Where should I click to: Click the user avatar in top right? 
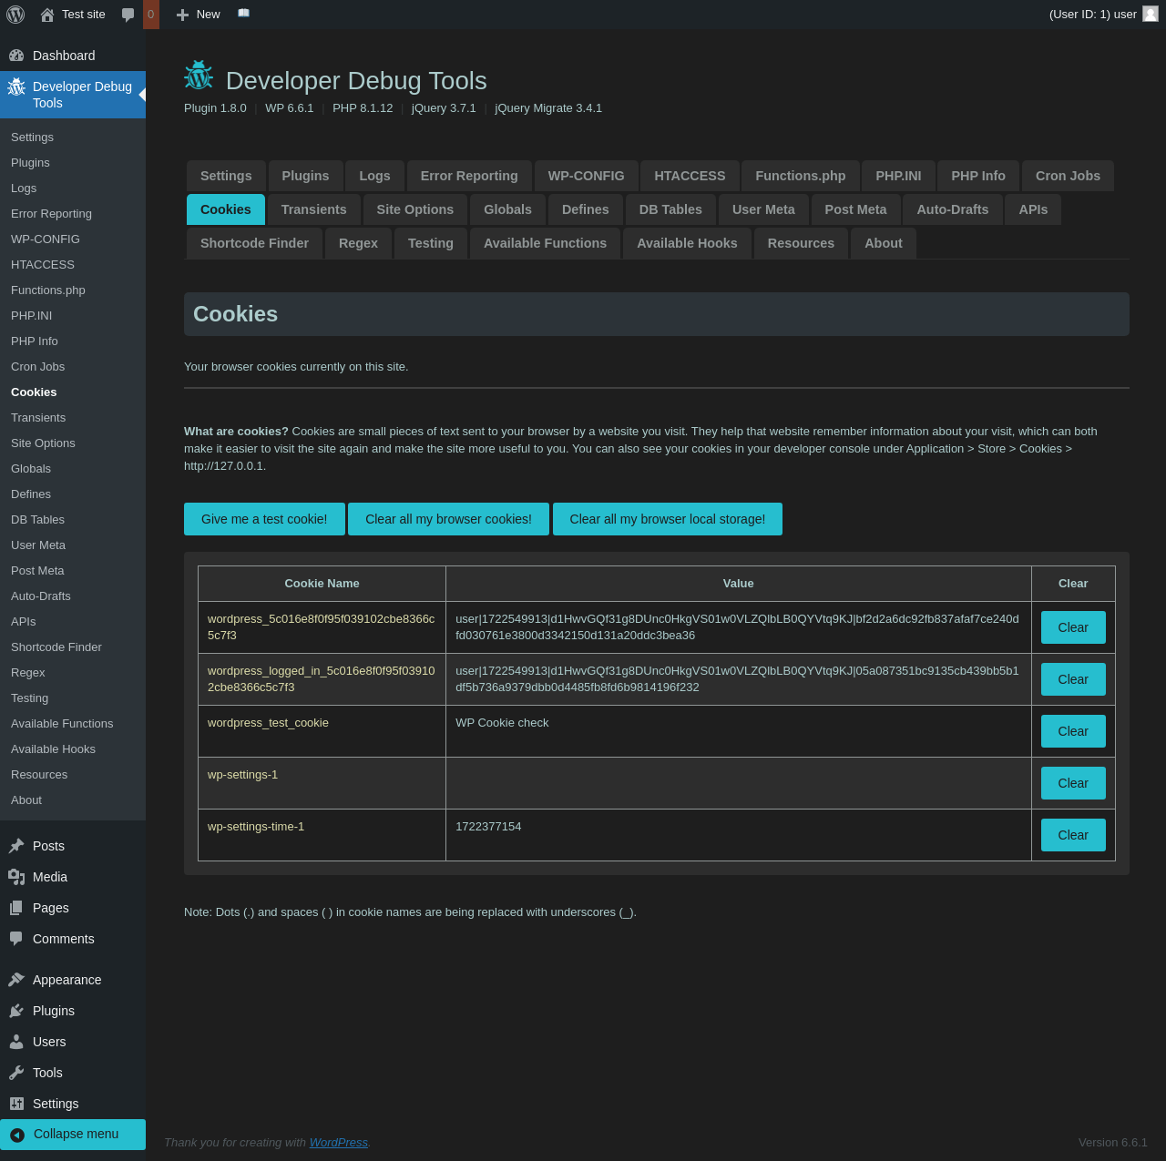click(1150, 14)
